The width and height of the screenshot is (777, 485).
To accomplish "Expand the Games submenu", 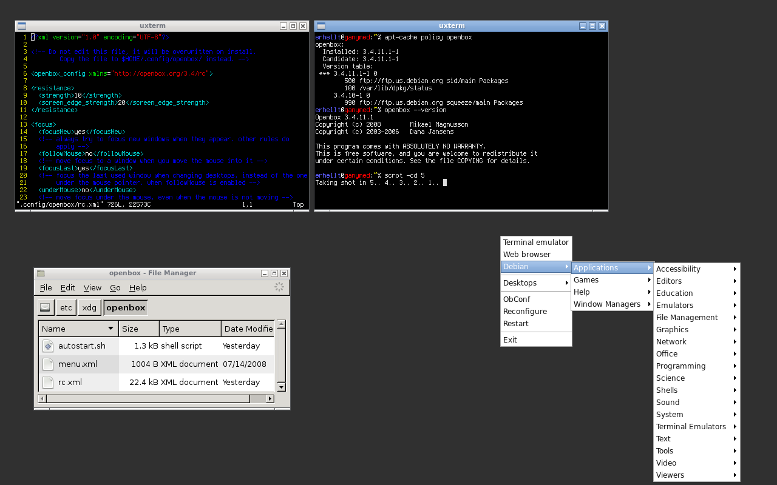I will pyautogui.click(x=586, y=279).
